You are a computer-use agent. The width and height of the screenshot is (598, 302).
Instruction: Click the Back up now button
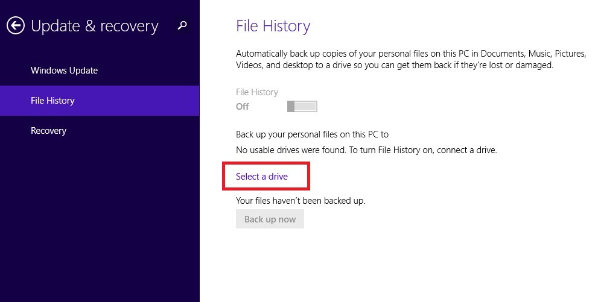(270, 219)
